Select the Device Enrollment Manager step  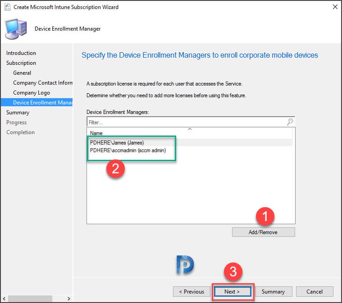(x=36, y=103)
